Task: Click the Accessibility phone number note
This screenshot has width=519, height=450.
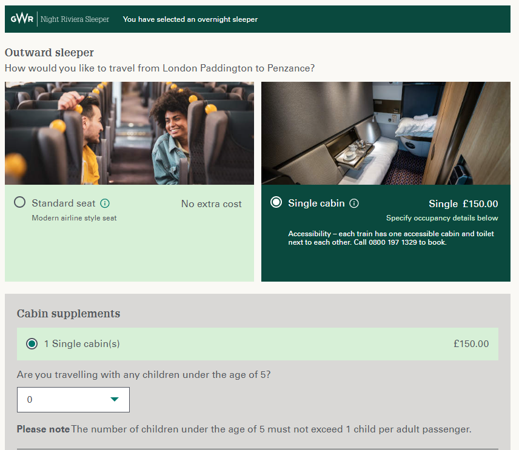Action: pos(391,238)
